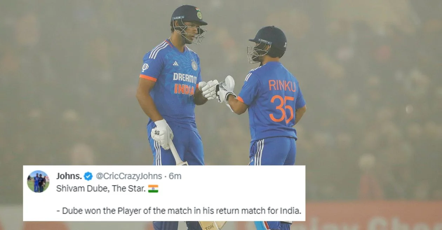
Task: Click the SS logo on batting glove
Action: (x=157, y=133)
